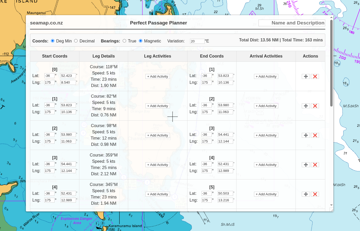
Task: Split leg 3 using its divide icon
Action: [306, 165]
